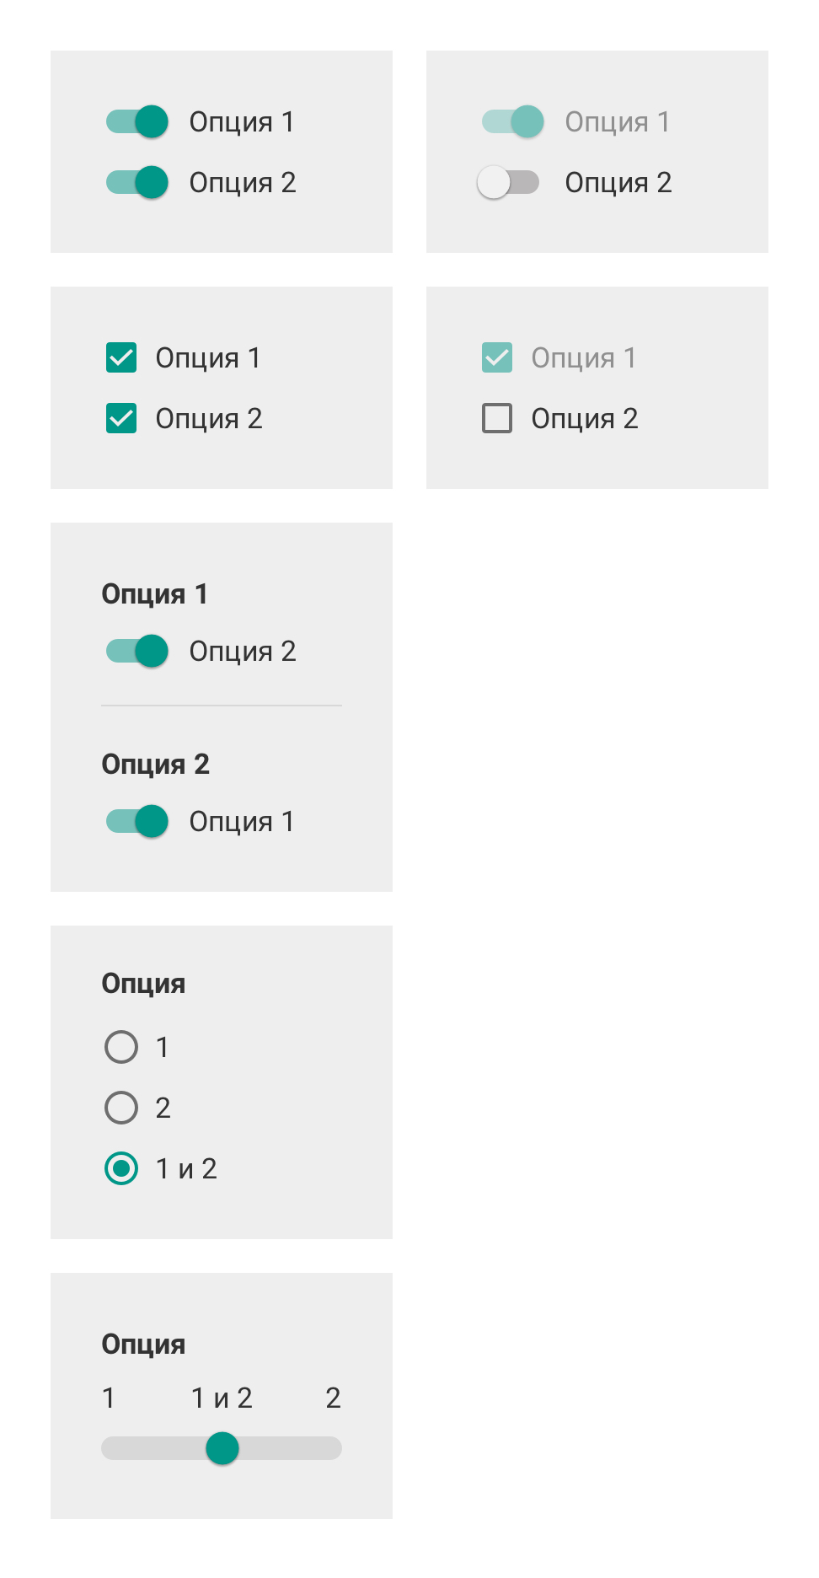Toggle the switch under the bold Опция 1 heading
The image size is (819, 1578).
coord(137,651)
